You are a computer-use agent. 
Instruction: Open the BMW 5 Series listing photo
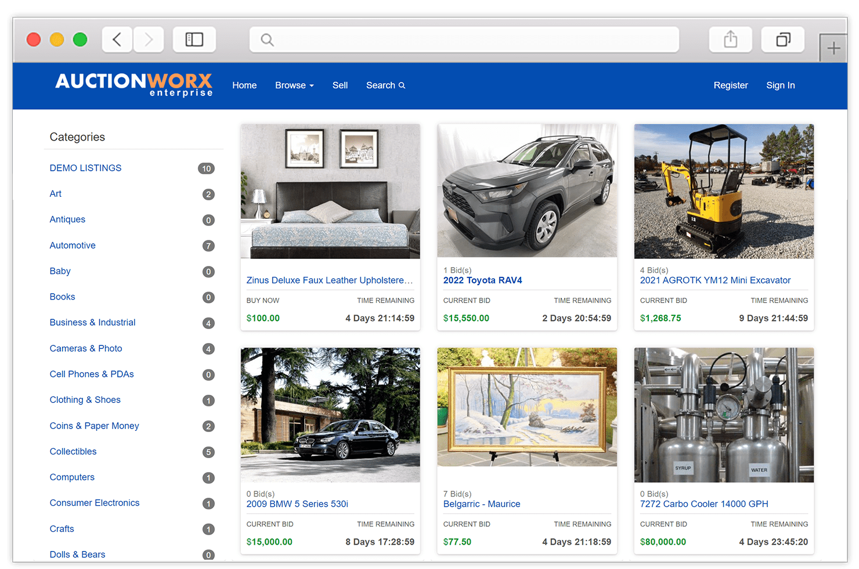pos(330,415)
